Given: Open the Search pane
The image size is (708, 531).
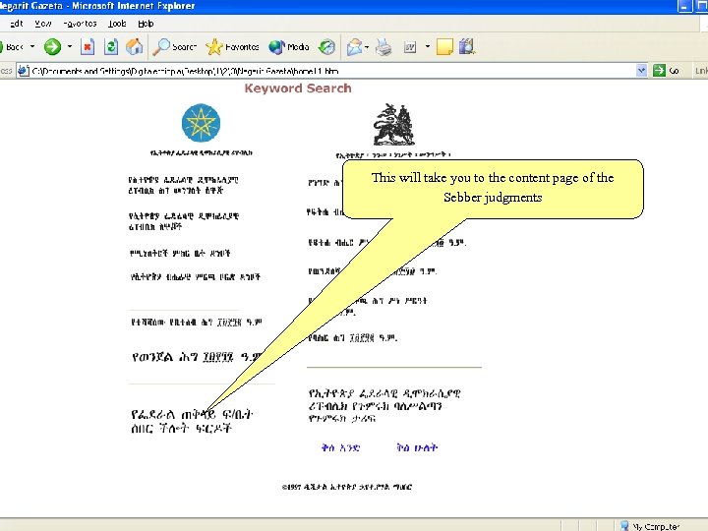Looking at the screenshot, I should coord(174,46).
